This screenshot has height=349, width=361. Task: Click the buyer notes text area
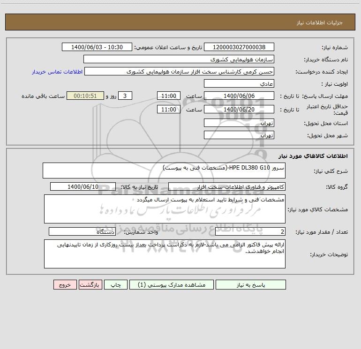(x=165, y=254)
